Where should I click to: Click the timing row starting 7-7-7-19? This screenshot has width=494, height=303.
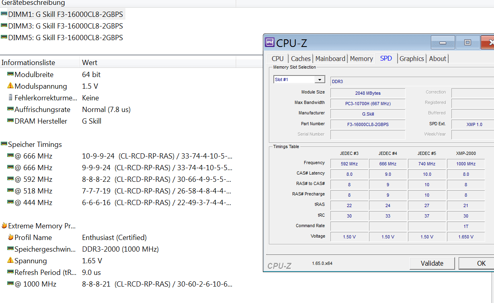coord(157,191)
